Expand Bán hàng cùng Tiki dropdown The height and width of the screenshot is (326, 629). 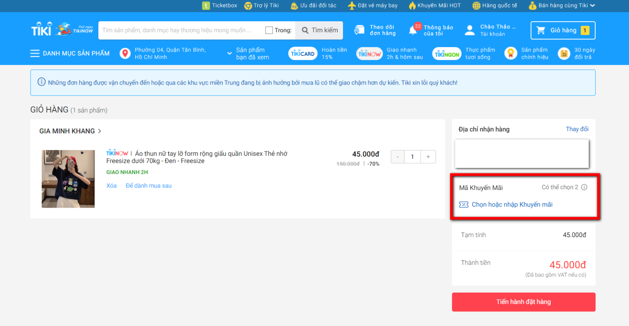592,6
